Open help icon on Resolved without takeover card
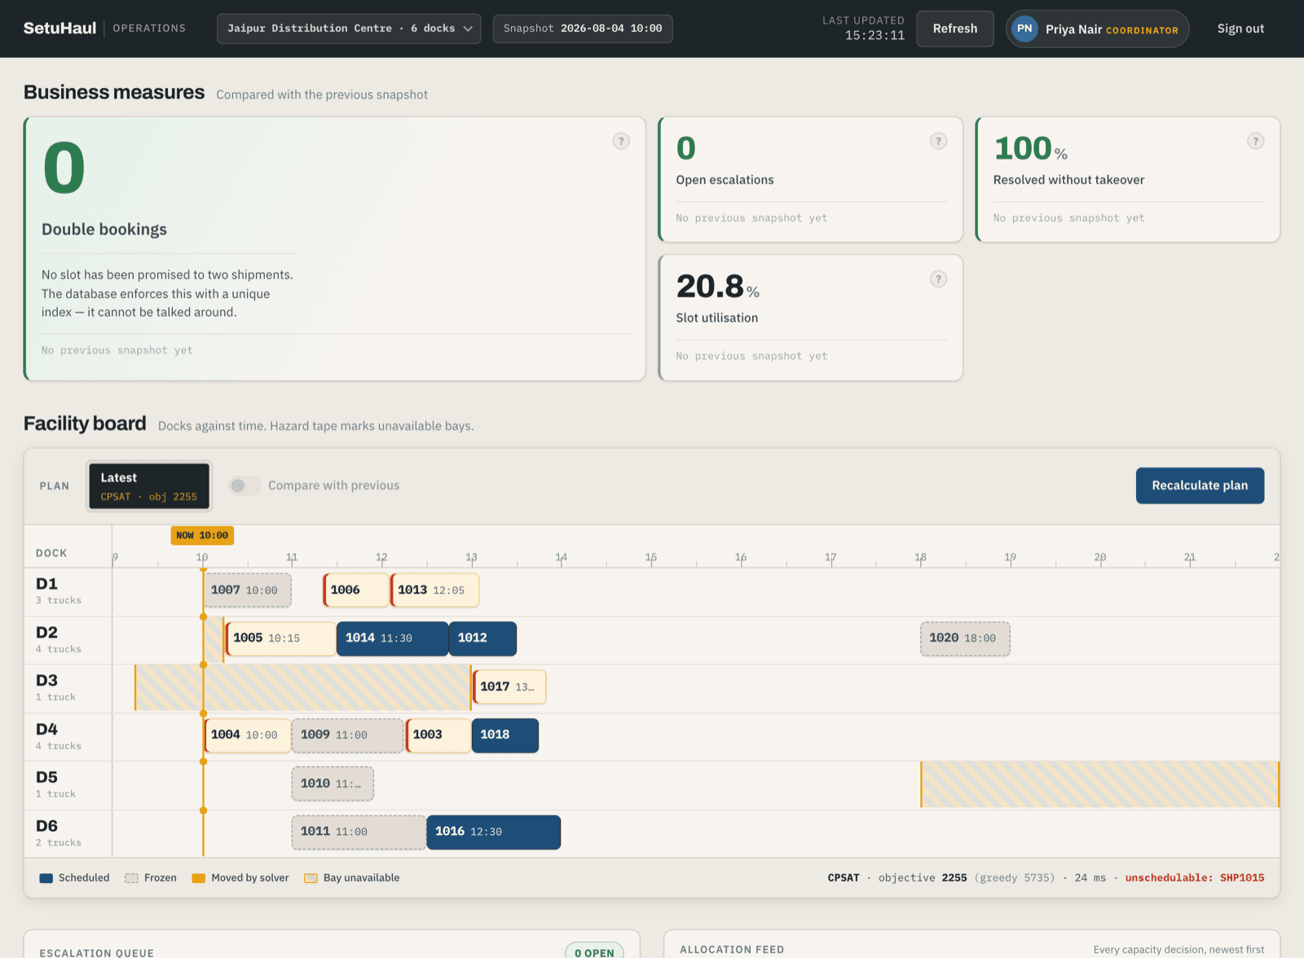This screenshot has width=1304, height=958. coord(1256,141)
